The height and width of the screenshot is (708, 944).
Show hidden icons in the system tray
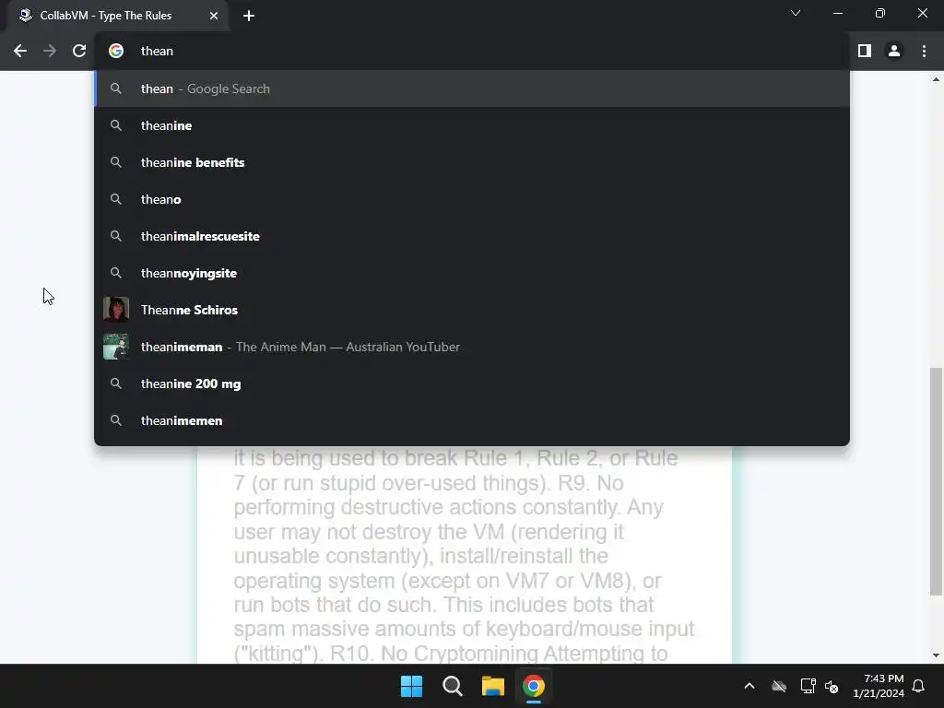click(x=749, y=686)
